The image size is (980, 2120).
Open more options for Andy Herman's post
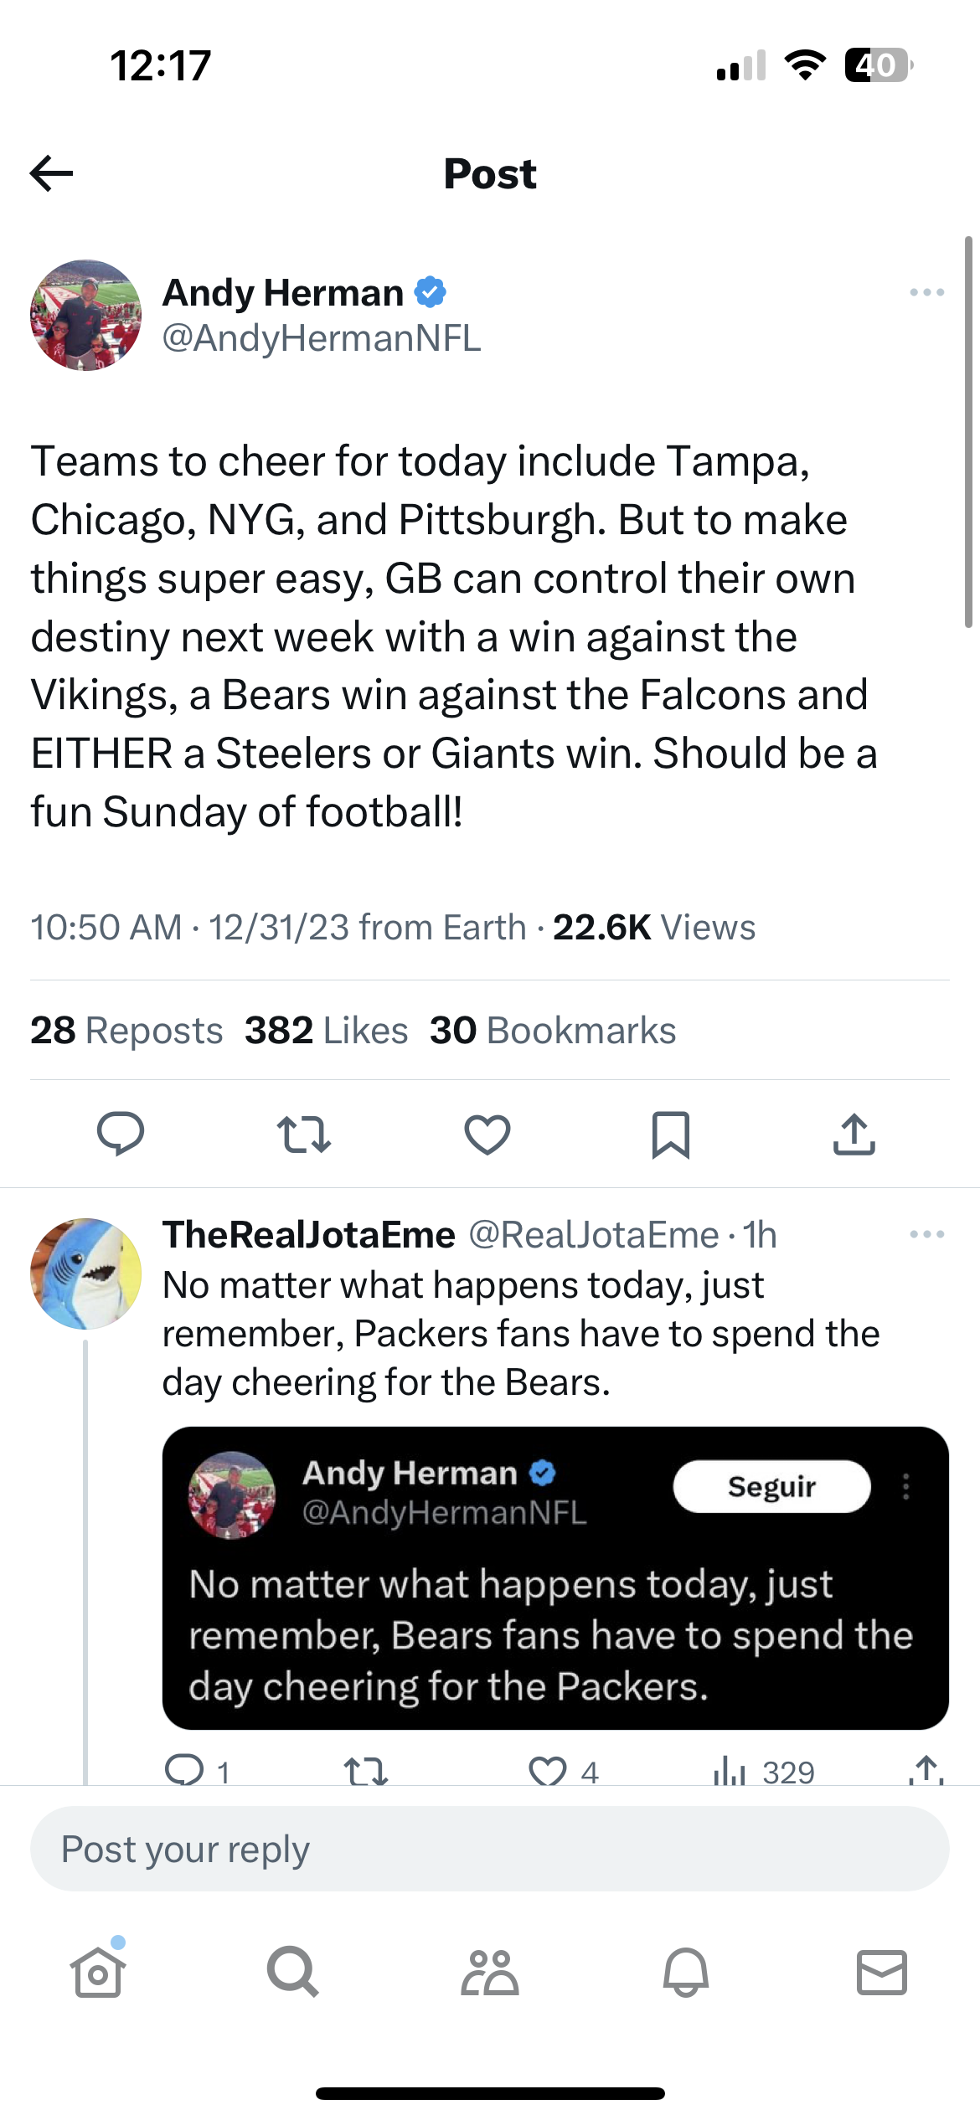tap(926, 292)
